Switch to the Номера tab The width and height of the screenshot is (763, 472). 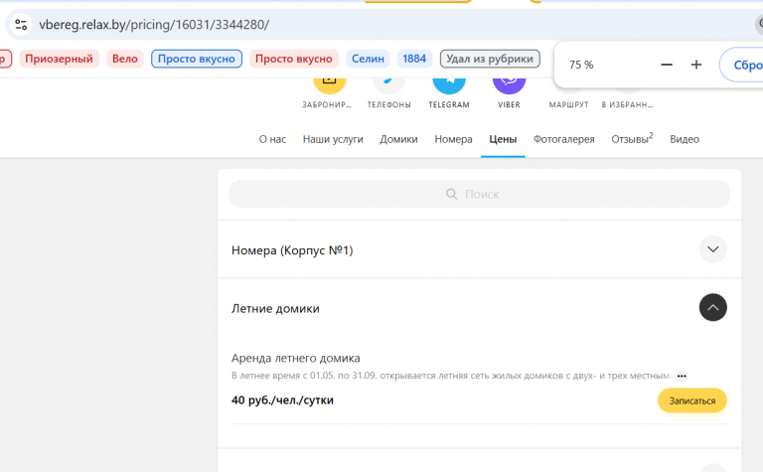click(453, 139)
